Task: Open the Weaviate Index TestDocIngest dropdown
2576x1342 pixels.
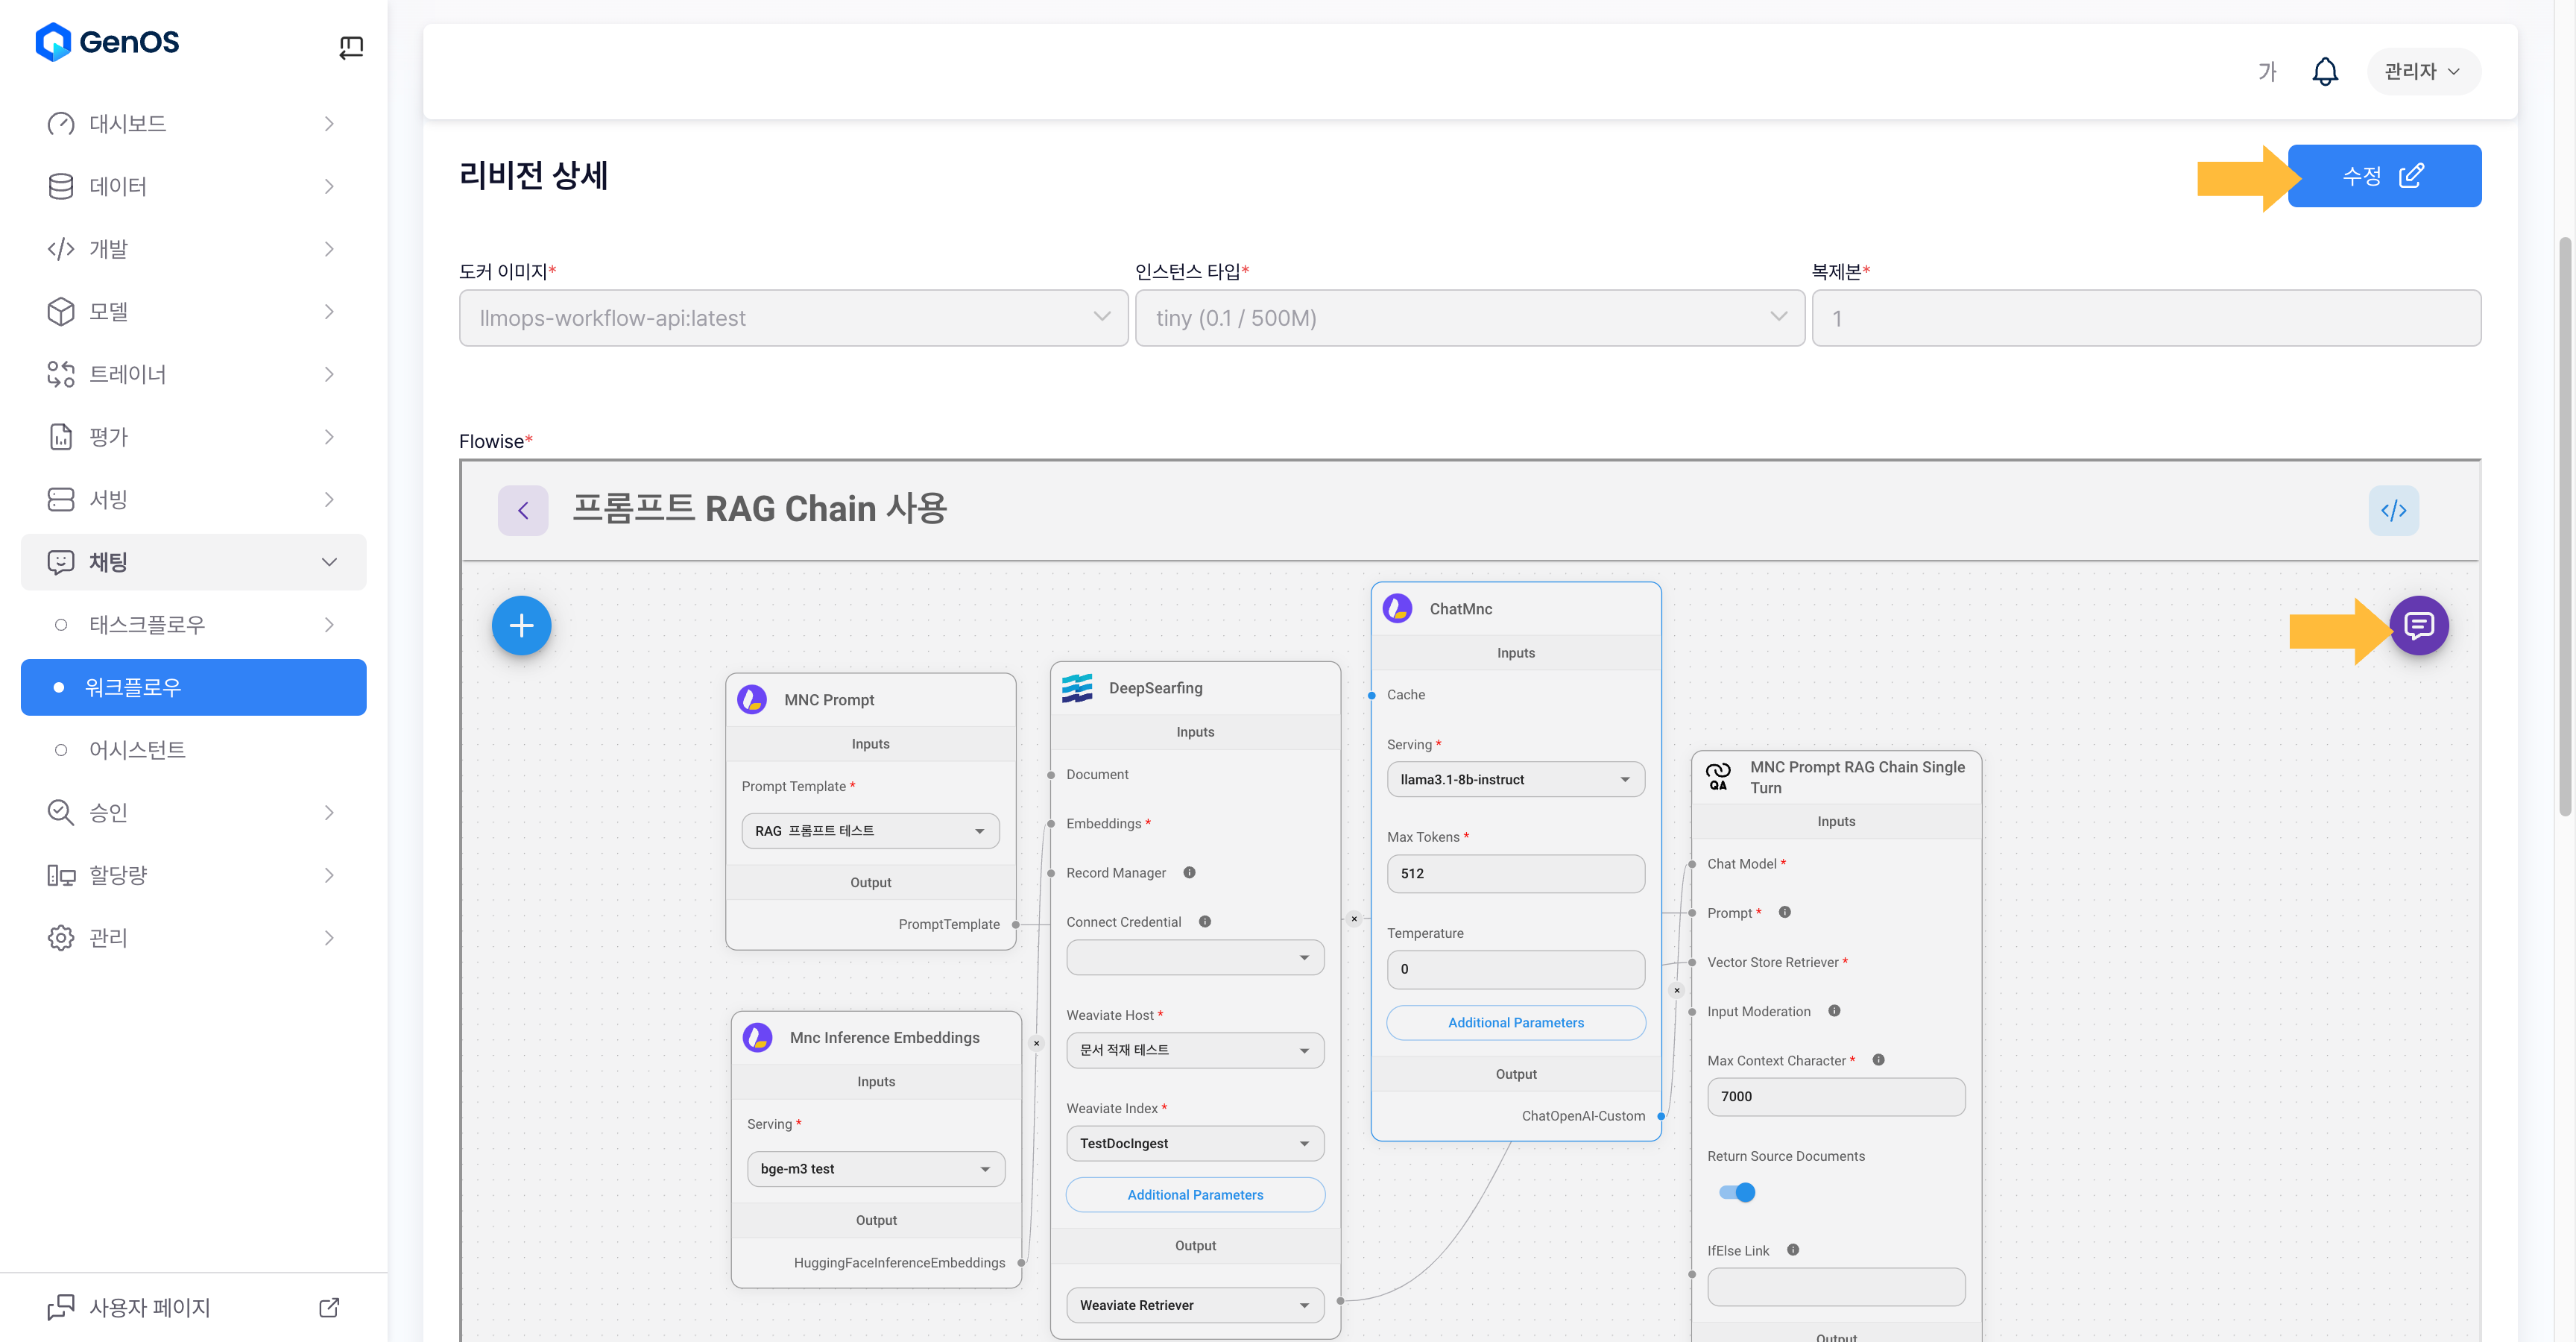Action: (x=1194, y=1143)
